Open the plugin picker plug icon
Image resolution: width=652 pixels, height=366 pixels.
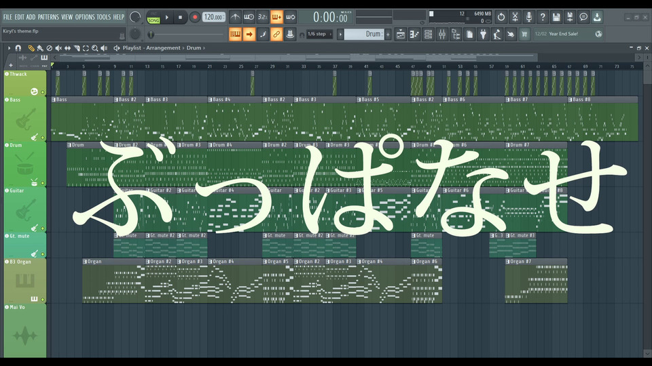[x=483, y=34]
